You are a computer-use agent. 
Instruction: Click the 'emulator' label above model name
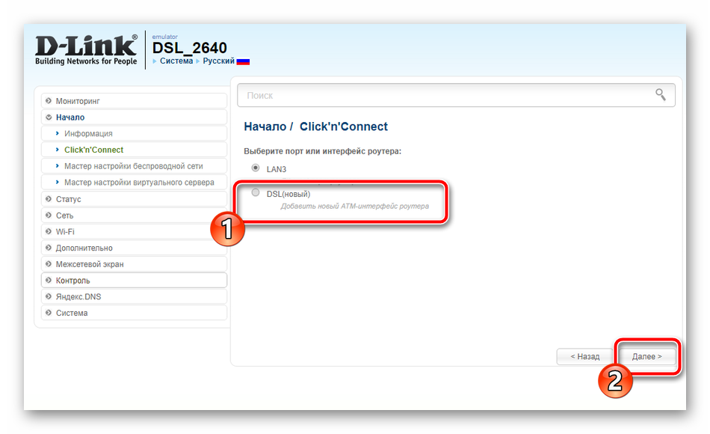click(x=165, y=37)
